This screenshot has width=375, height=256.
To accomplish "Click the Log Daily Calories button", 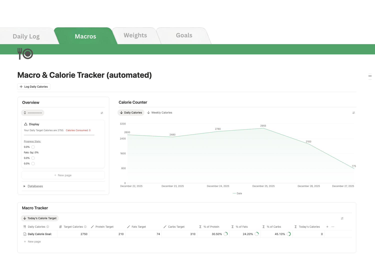I will pyautogui.click(x=34, y=87).
